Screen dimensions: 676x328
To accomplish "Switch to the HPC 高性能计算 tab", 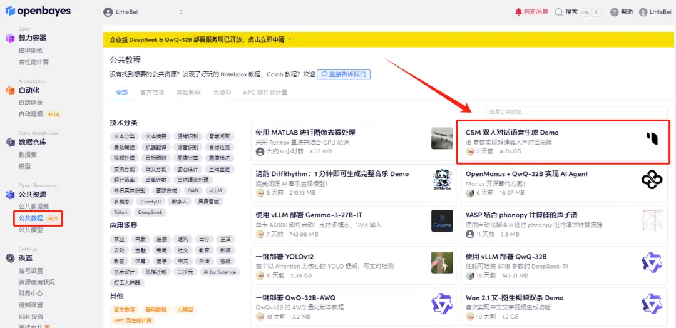I will pyautogui.click(x=265, y=92).
